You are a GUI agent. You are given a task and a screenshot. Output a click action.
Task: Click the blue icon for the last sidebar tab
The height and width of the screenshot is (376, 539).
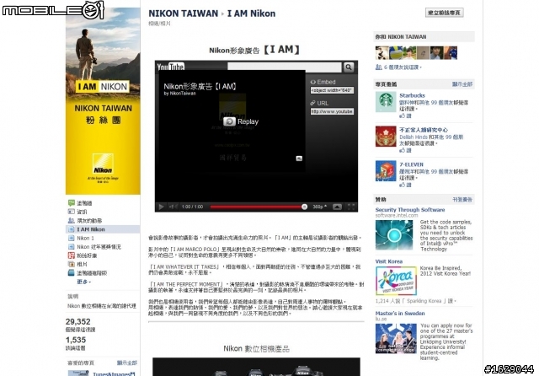71,273
